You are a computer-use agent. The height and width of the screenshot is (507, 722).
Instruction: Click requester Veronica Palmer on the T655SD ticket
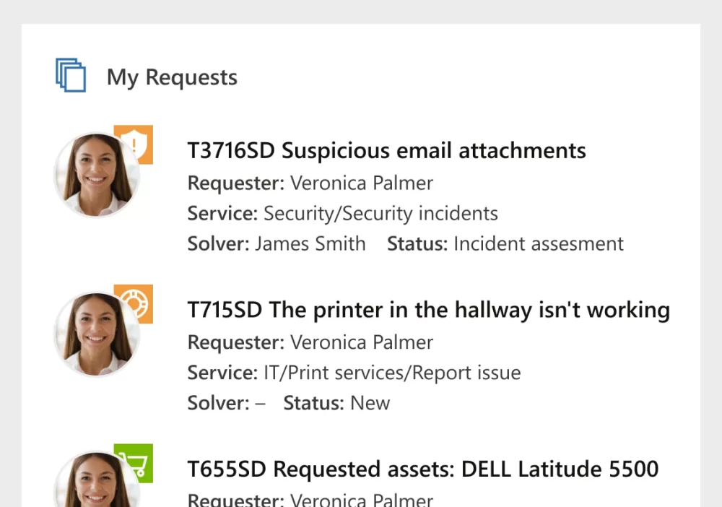pos(361,500)
